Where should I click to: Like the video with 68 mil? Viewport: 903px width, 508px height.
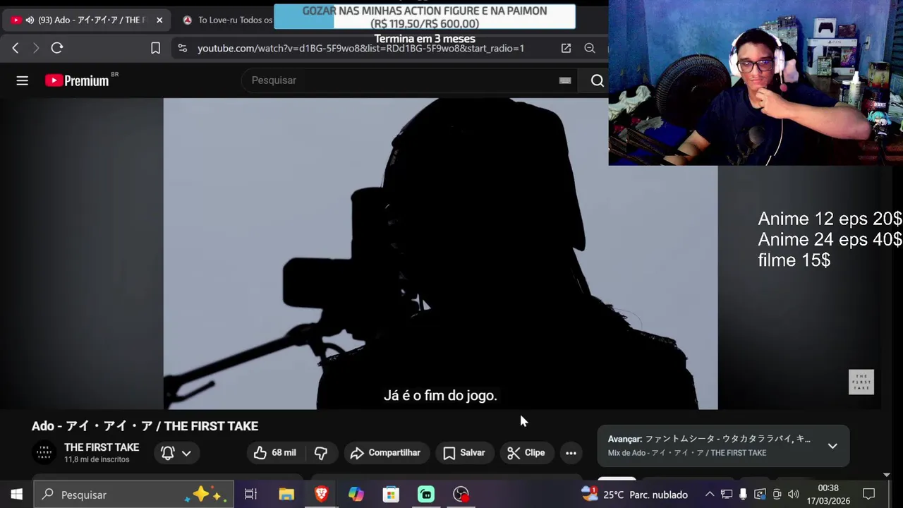point(276,453)
